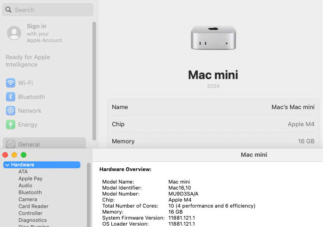Click the account avatar icon
The height and width of the screenshot is (227, 323).
(14, 33)
